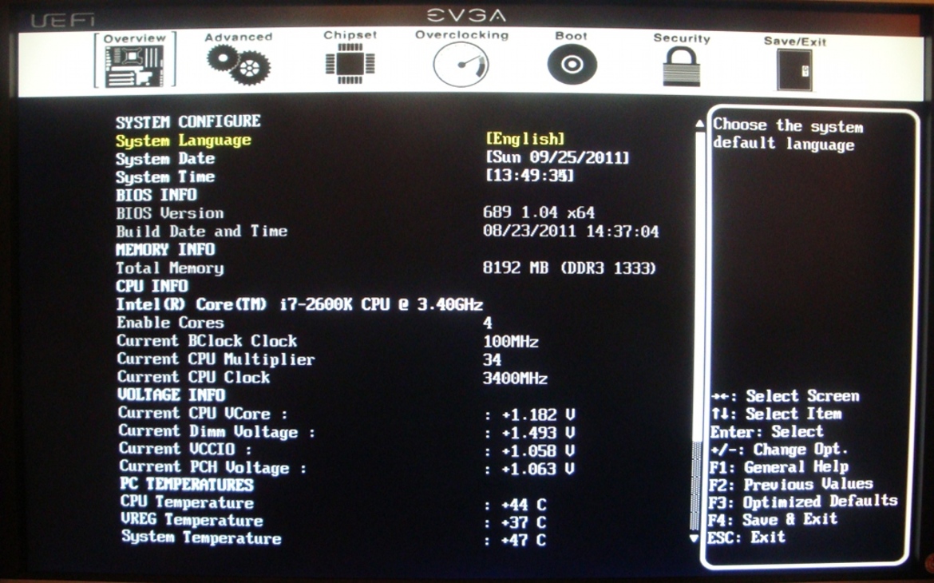934x583 pixels.
Task: Click the "Current VCCIO" label
Action: (184, 448)
